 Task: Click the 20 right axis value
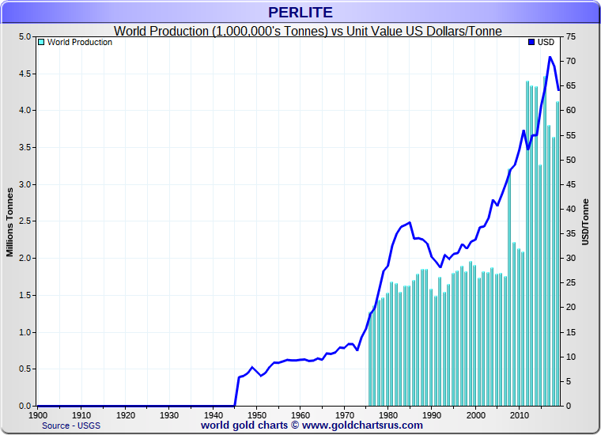[x=571, y=308]
